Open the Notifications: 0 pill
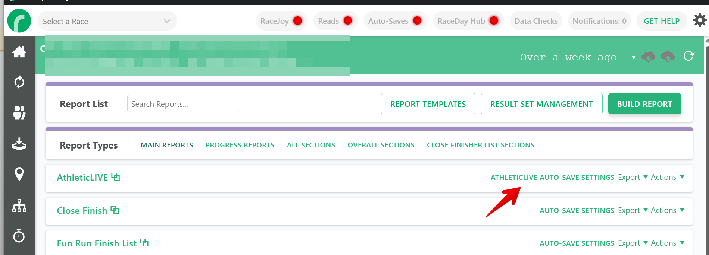Image resolution: width=709 pixels, height=255 pixels. (x=599, y=21)
